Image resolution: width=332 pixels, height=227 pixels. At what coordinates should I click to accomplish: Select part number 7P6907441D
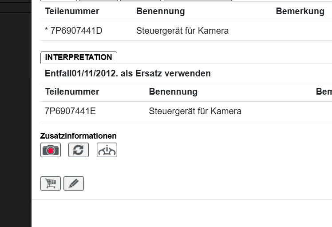[76, 31]
